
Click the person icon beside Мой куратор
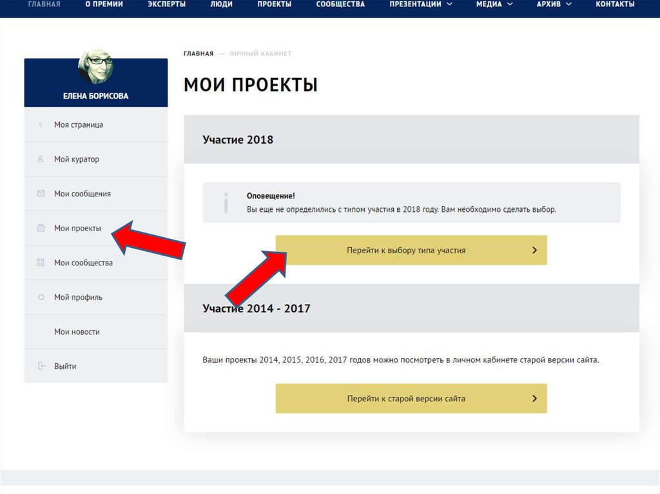click(x=41, y=159)
